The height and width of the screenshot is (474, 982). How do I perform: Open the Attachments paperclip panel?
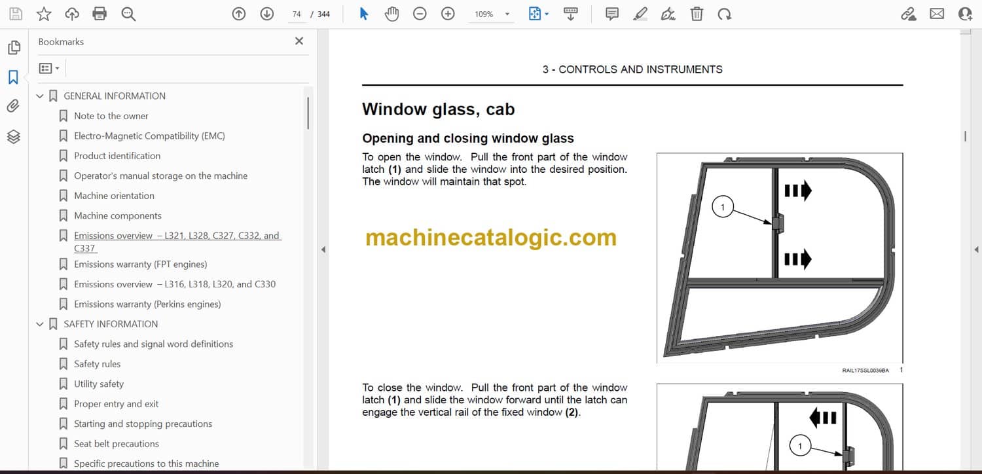tap(14, 106)
